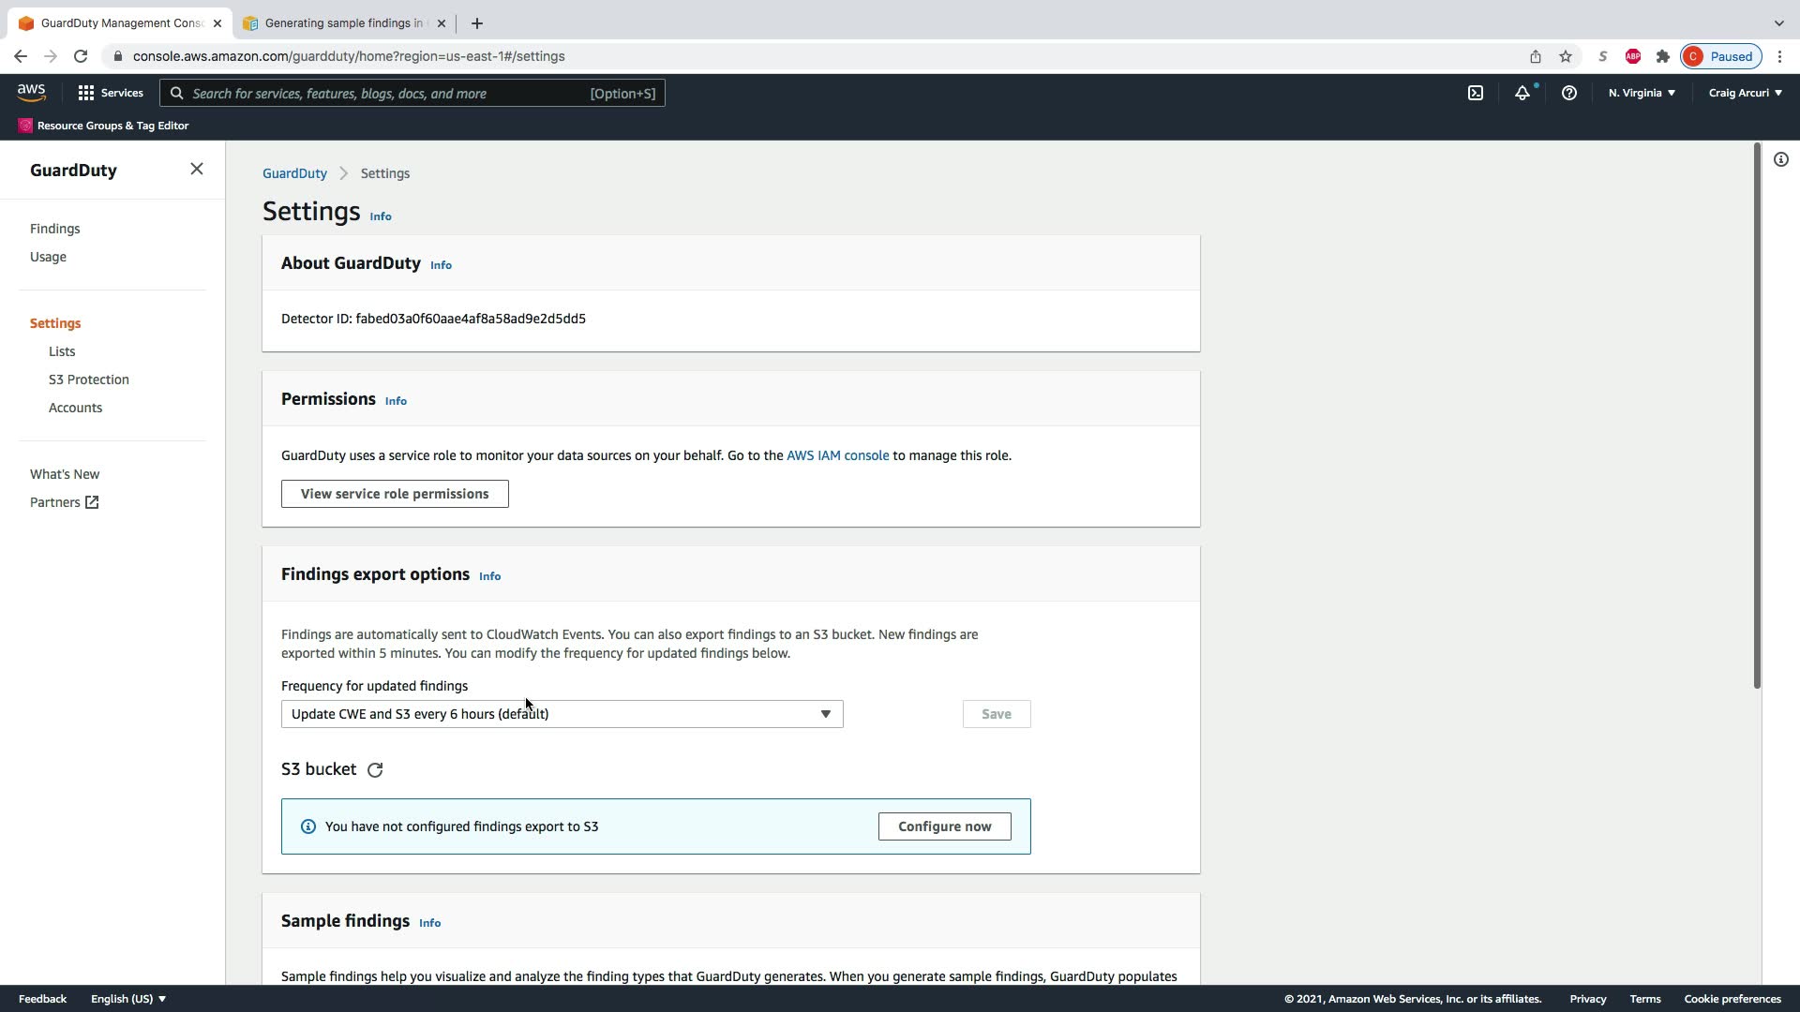Go to Findings in sidebar
The width and height of the screenshot is (1800, 1012).
[x=54, y=229]
